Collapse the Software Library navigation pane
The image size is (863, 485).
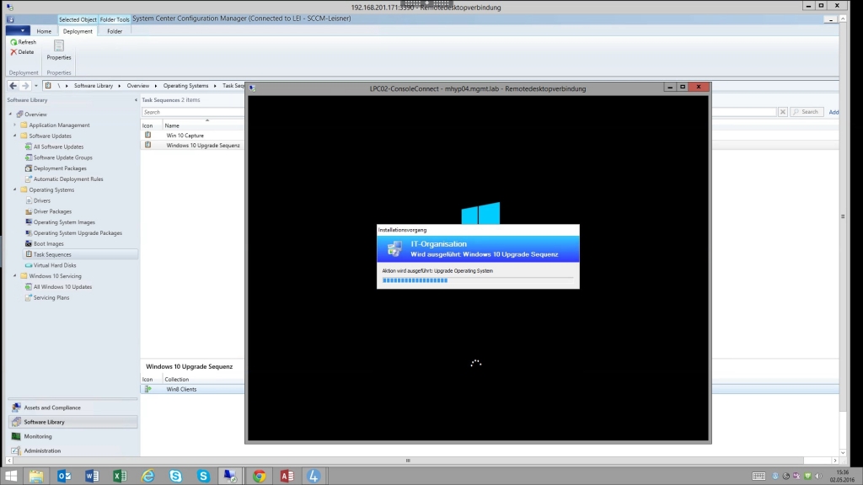(x=136, y=100)
